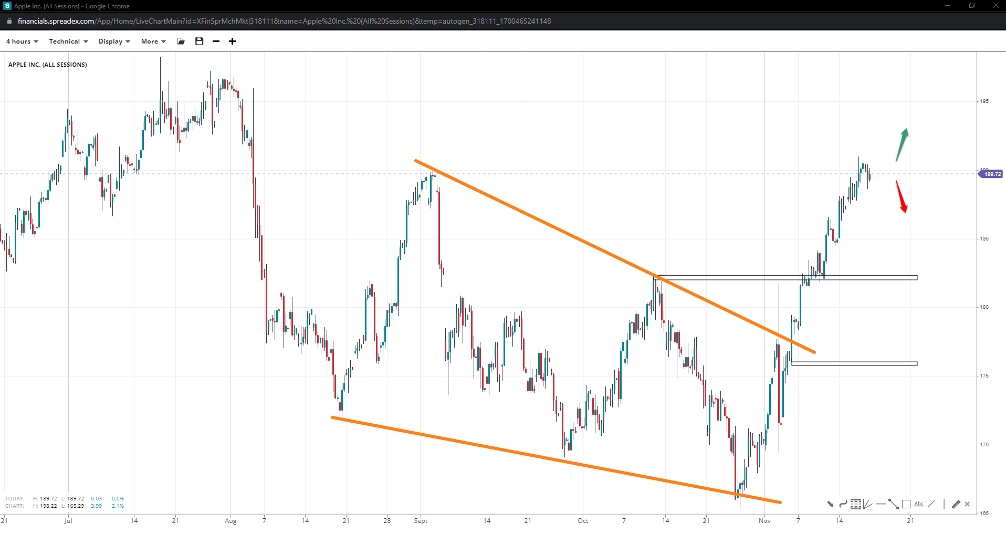Pick the horizontal line drawing tool
Viewport: 1006px width, 534px height.
tap(881, 504)
